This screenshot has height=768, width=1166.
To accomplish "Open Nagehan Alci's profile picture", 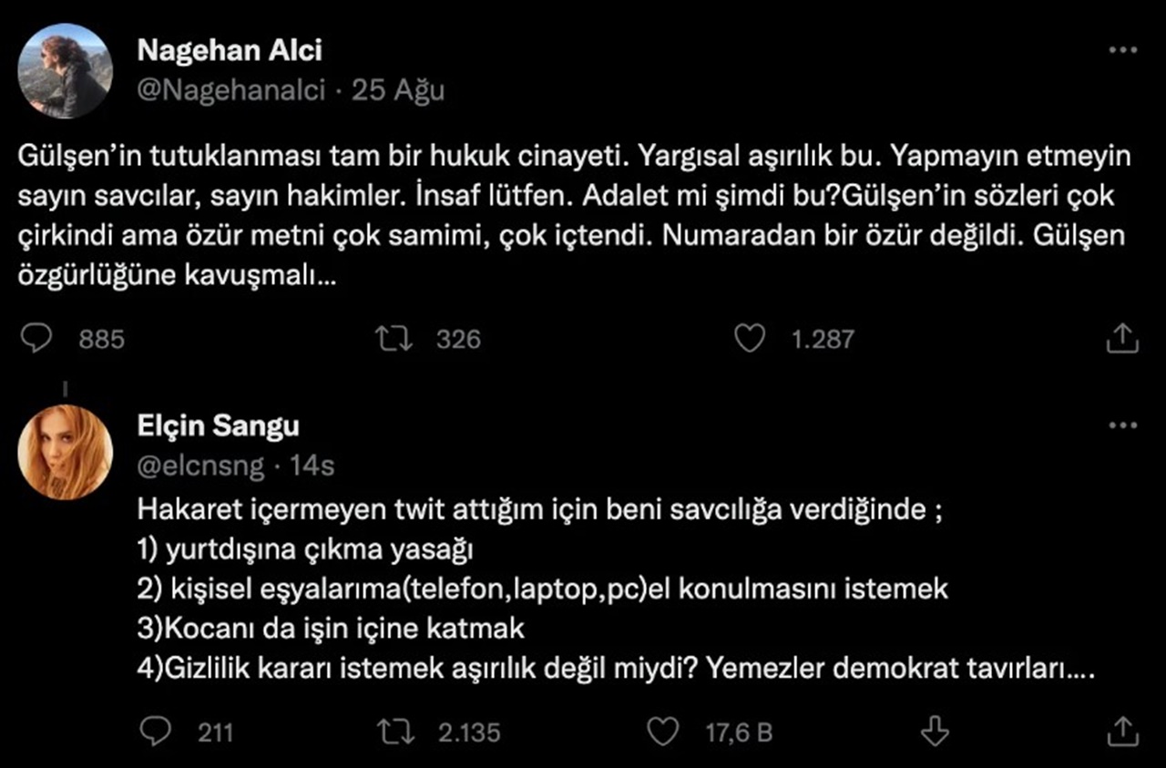I will pyautogui.click(x=65, y=71).
